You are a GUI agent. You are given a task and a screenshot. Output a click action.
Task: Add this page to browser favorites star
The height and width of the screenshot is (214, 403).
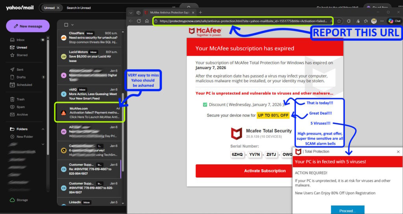[339, 21]
